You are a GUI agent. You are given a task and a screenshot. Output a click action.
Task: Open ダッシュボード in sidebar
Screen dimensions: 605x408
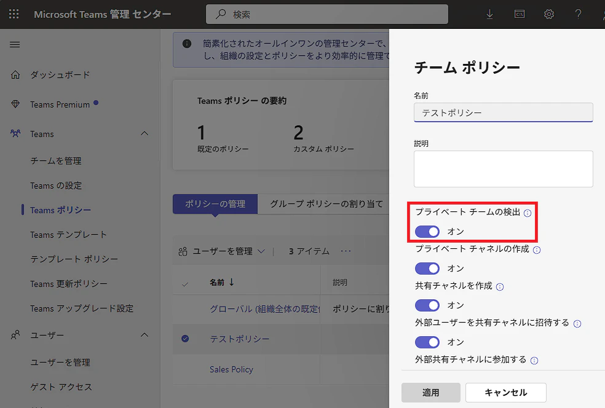pyautogui.click(x=60, y=74)
